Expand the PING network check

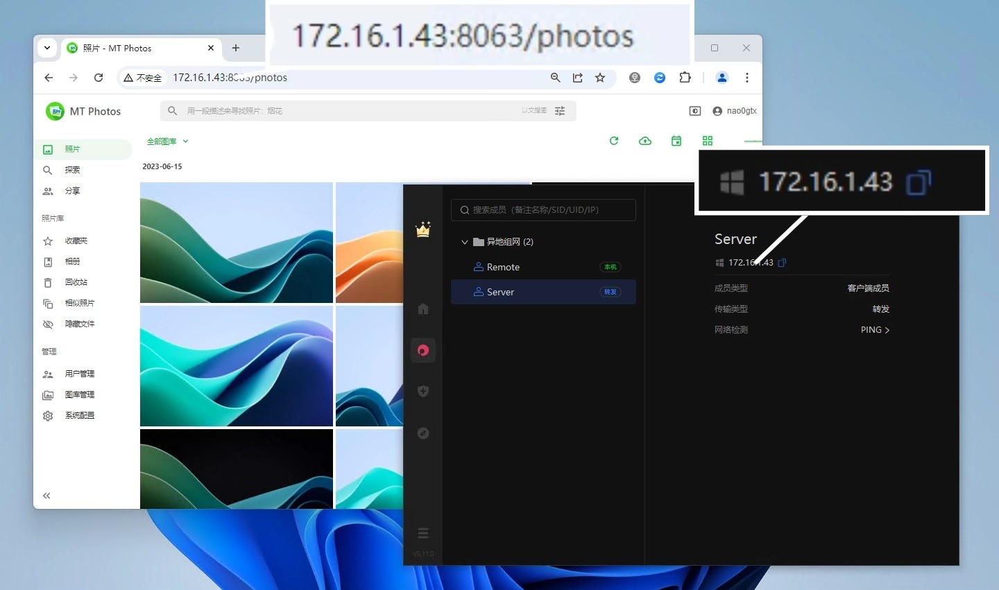[875, 330]
